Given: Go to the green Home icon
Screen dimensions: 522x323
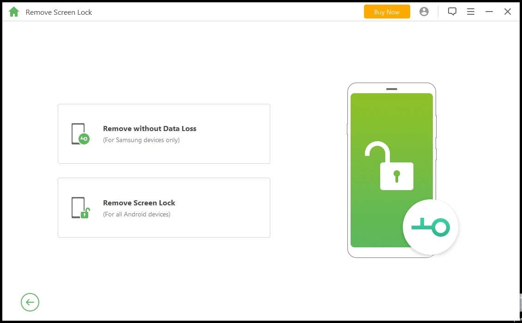Looking at the screenshot, I should [x=14, y=12].
